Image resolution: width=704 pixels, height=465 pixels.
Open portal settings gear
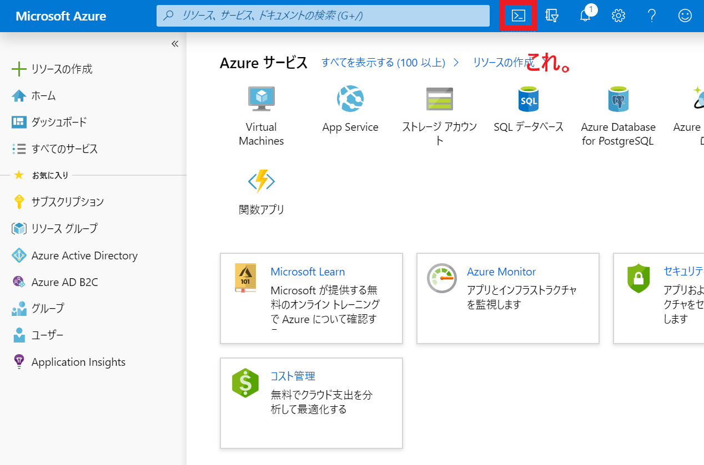click(618, 16)
